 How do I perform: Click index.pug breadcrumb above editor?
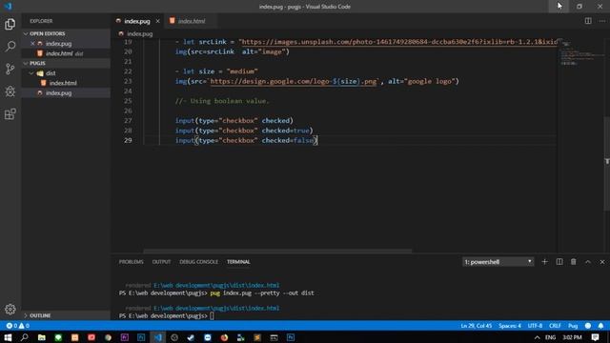point(139,34)
